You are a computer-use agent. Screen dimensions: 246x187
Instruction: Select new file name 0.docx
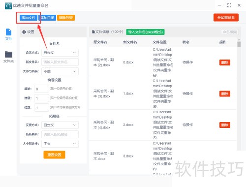(x=128, y=62)
